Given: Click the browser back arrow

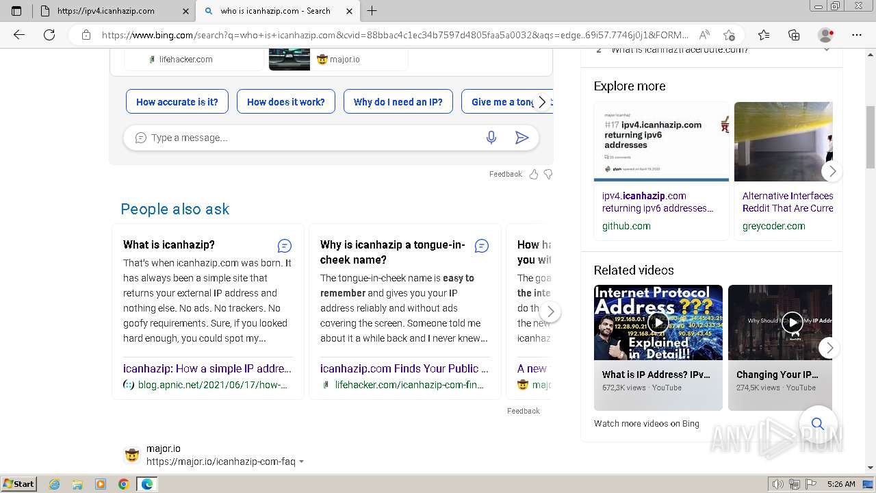Looking at the screenshot, I should (x=19, y=35).
